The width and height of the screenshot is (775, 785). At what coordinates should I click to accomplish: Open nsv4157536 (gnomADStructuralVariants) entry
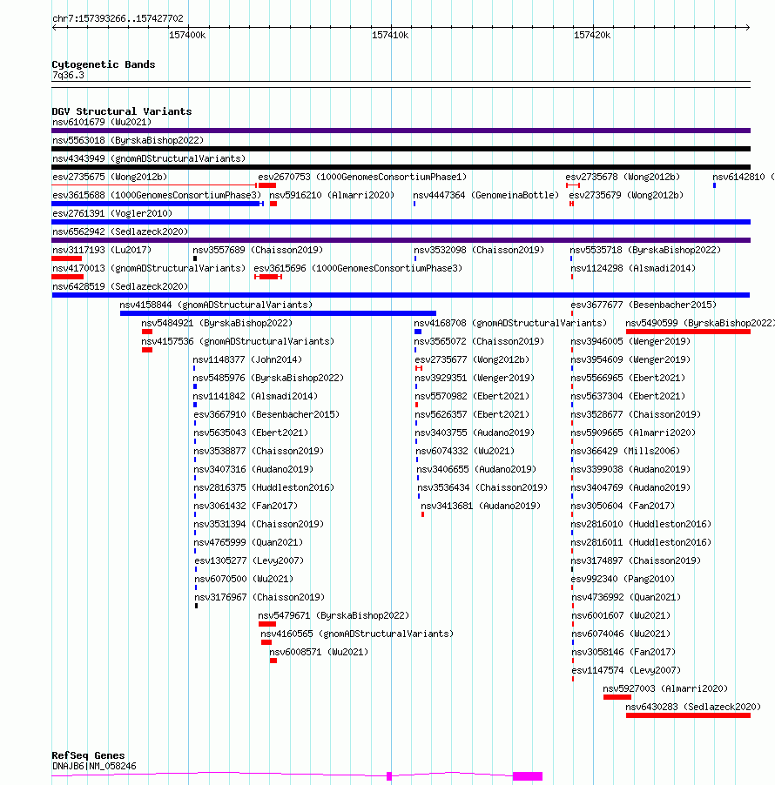238,341
